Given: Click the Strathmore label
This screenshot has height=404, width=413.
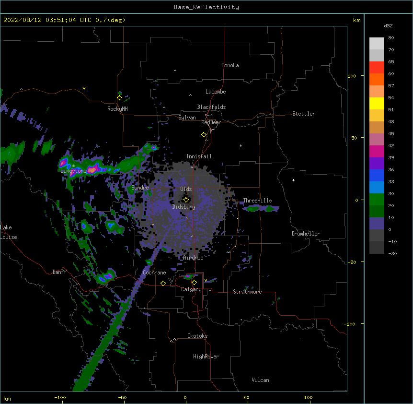Looking at the screenshot, I should click(247, 292).
